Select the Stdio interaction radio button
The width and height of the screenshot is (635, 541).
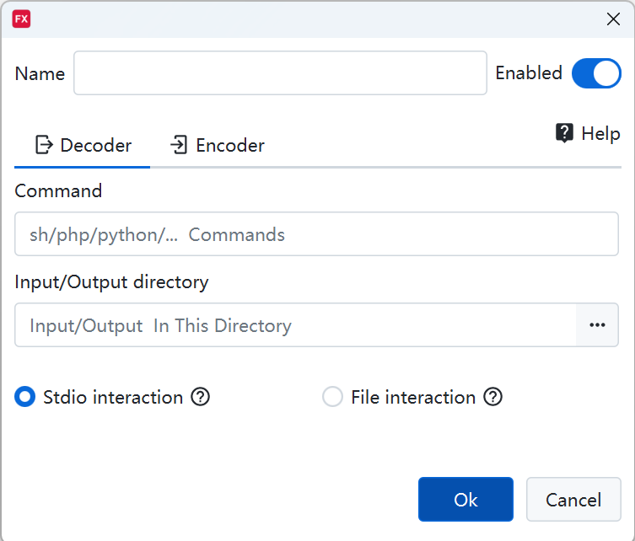(25, 397)
